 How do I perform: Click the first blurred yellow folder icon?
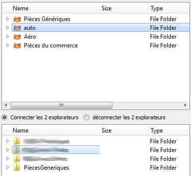click(x=17, y=141)
